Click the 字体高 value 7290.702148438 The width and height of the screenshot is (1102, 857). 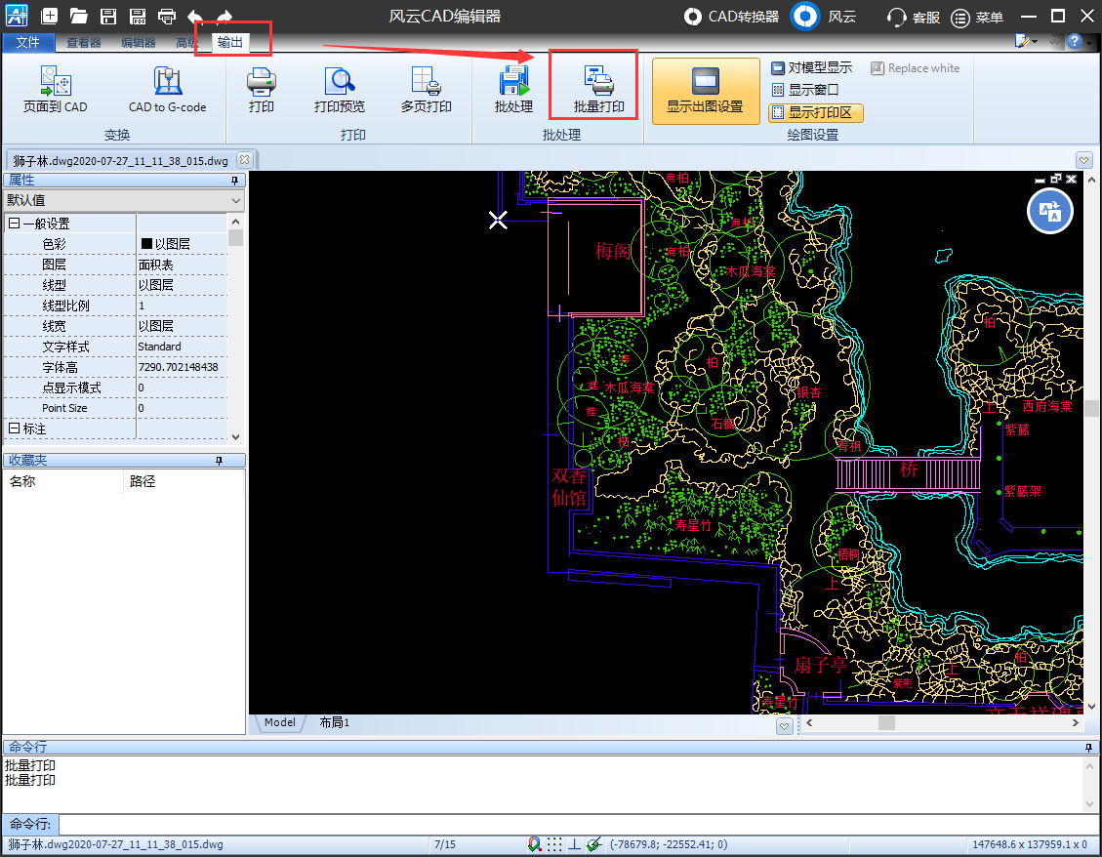178,367
